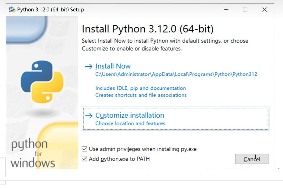Viewport: 283px width, 188px height.
Task: Click the Python setup icon in title bar
Action: click(x=12, y=10)
